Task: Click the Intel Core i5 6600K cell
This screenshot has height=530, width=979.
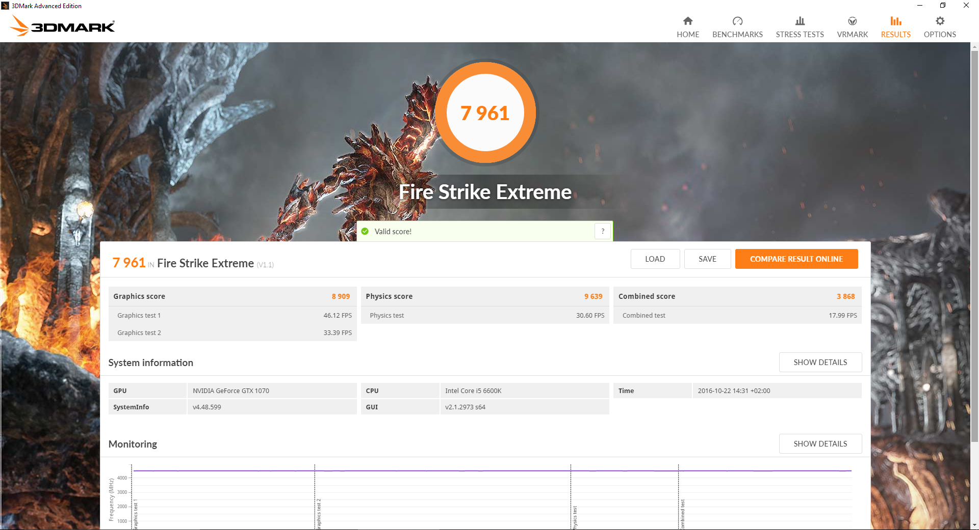Action: [525, 390]
